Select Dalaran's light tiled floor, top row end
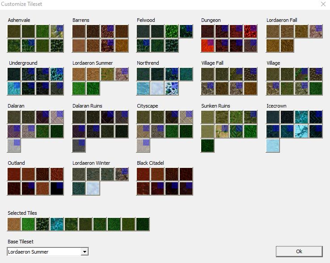330x263 pixels. click(57, 117)
